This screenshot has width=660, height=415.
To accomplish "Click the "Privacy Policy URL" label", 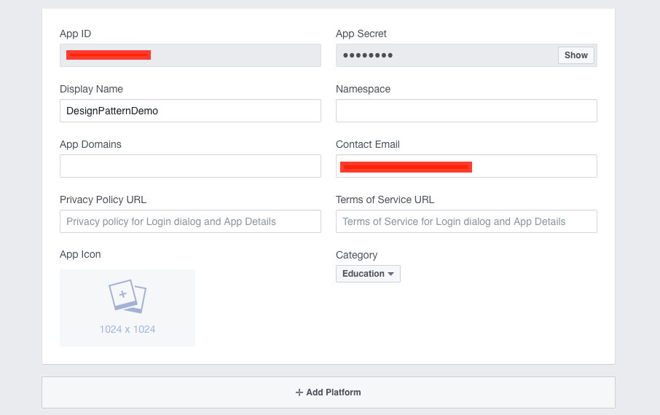I will [x=103, y=199].
